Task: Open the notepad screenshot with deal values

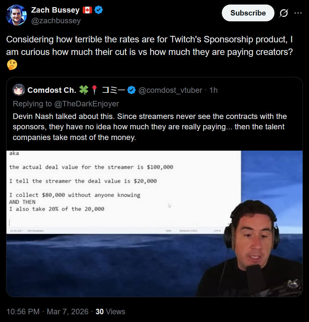Action: 124,192
